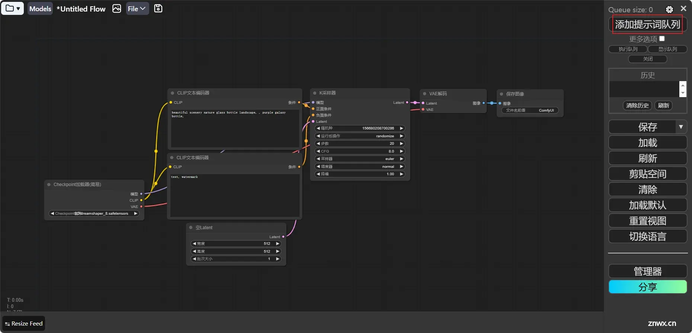The width and height of the screenshot is (692, 333).
Task: Click the 加载 button
Action: coord(648,143)
